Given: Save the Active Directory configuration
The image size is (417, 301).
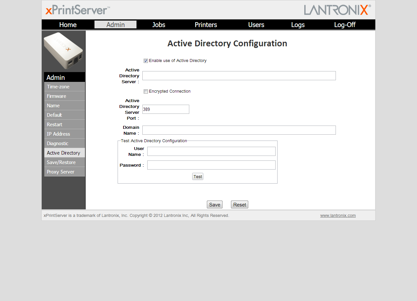Looking at the screenshot, I should 215,204.
